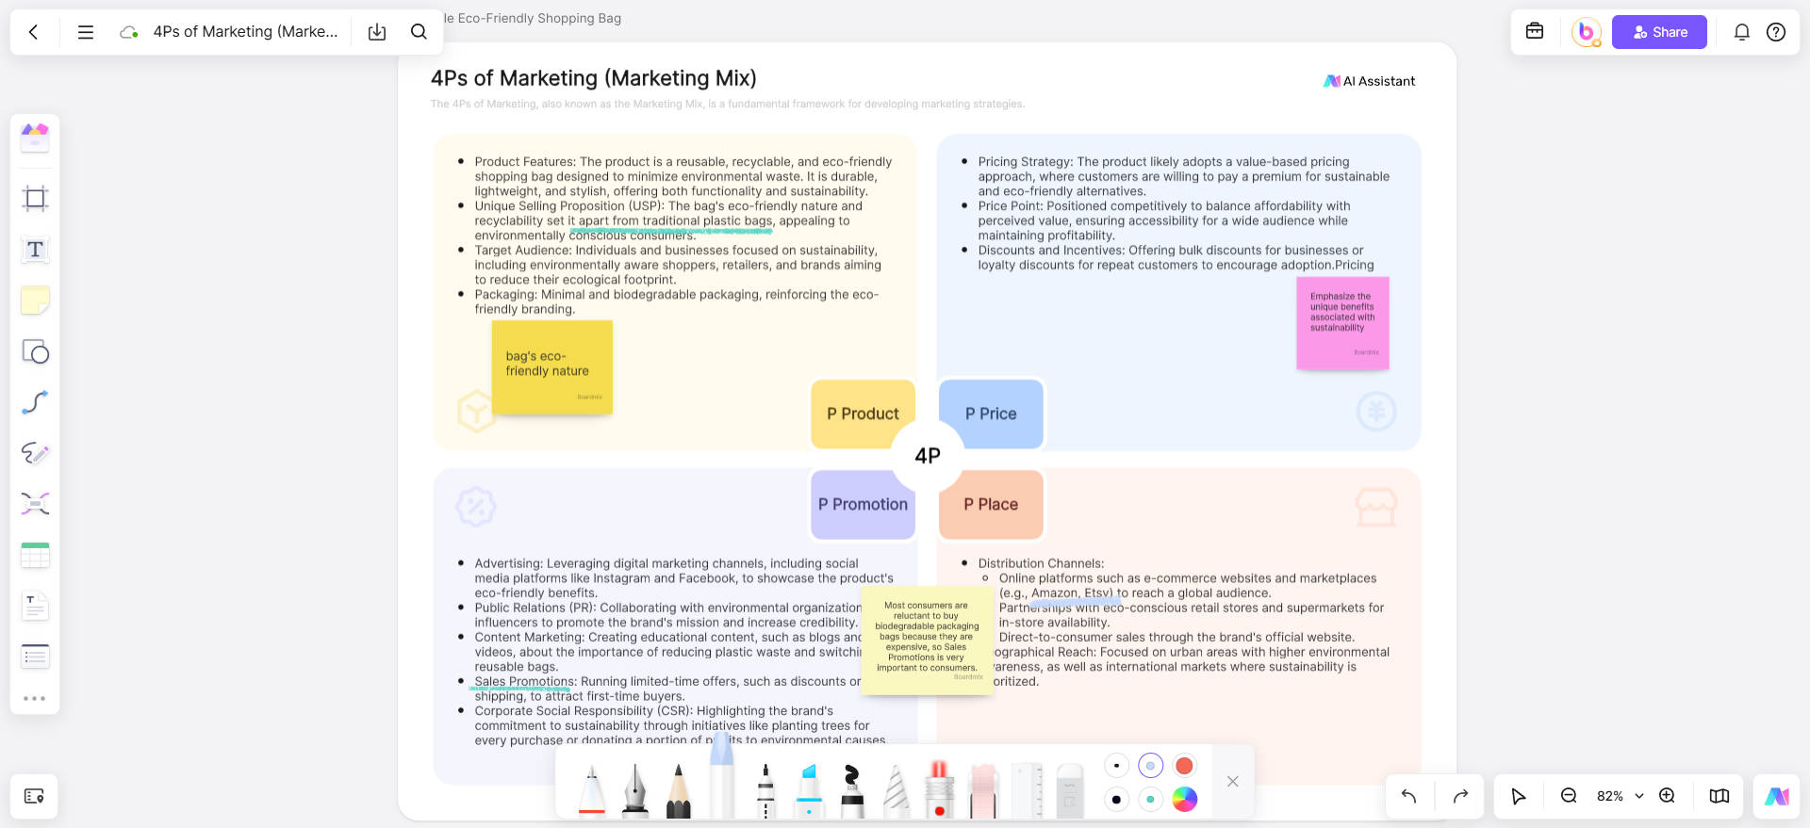Select the Shapes tool
Screen dimensions: 1810x828
35,351
